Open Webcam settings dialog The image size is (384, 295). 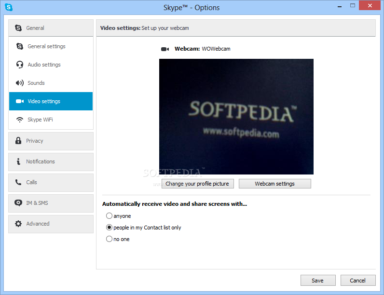coord(275,184)
